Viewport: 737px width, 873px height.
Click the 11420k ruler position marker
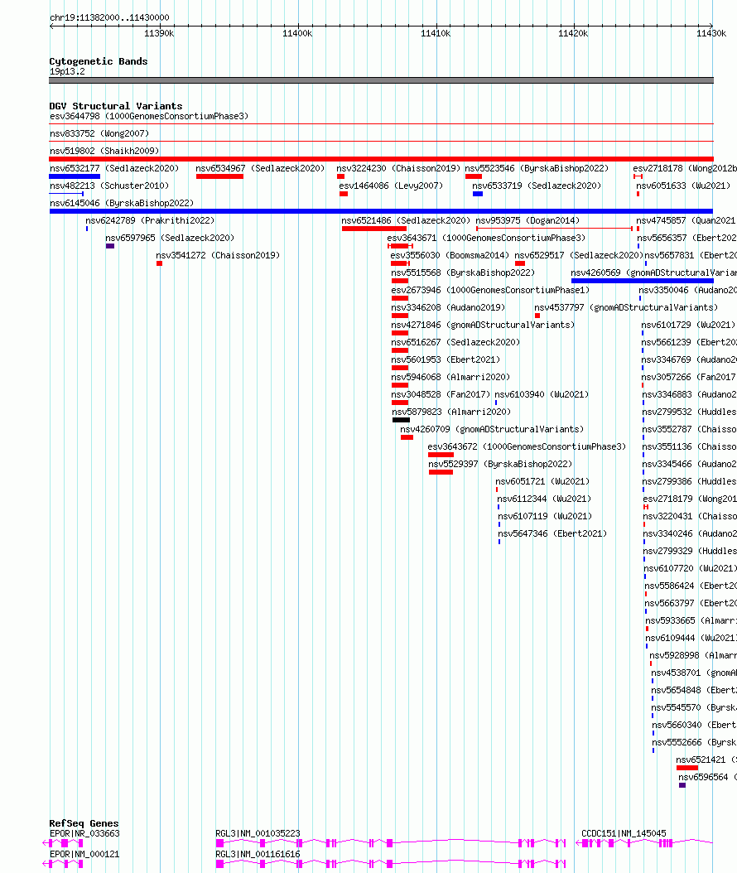coord(573,33)
